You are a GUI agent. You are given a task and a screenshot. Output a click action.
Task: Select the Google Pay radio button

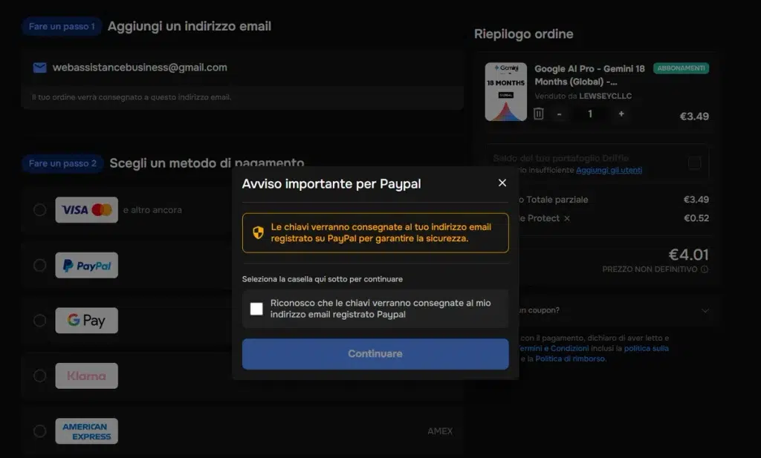[40, 321]
